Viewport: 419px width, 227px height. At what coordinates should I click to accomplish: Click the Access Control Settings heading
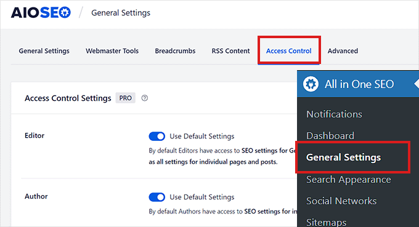point(68,98)
